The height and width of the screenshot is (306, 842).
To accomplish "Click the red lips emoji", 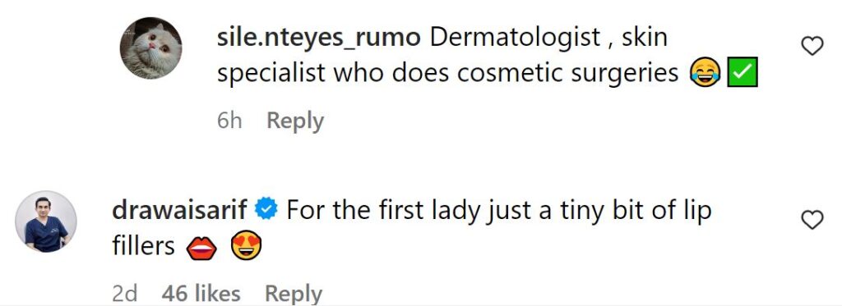I will coord(201,249).
